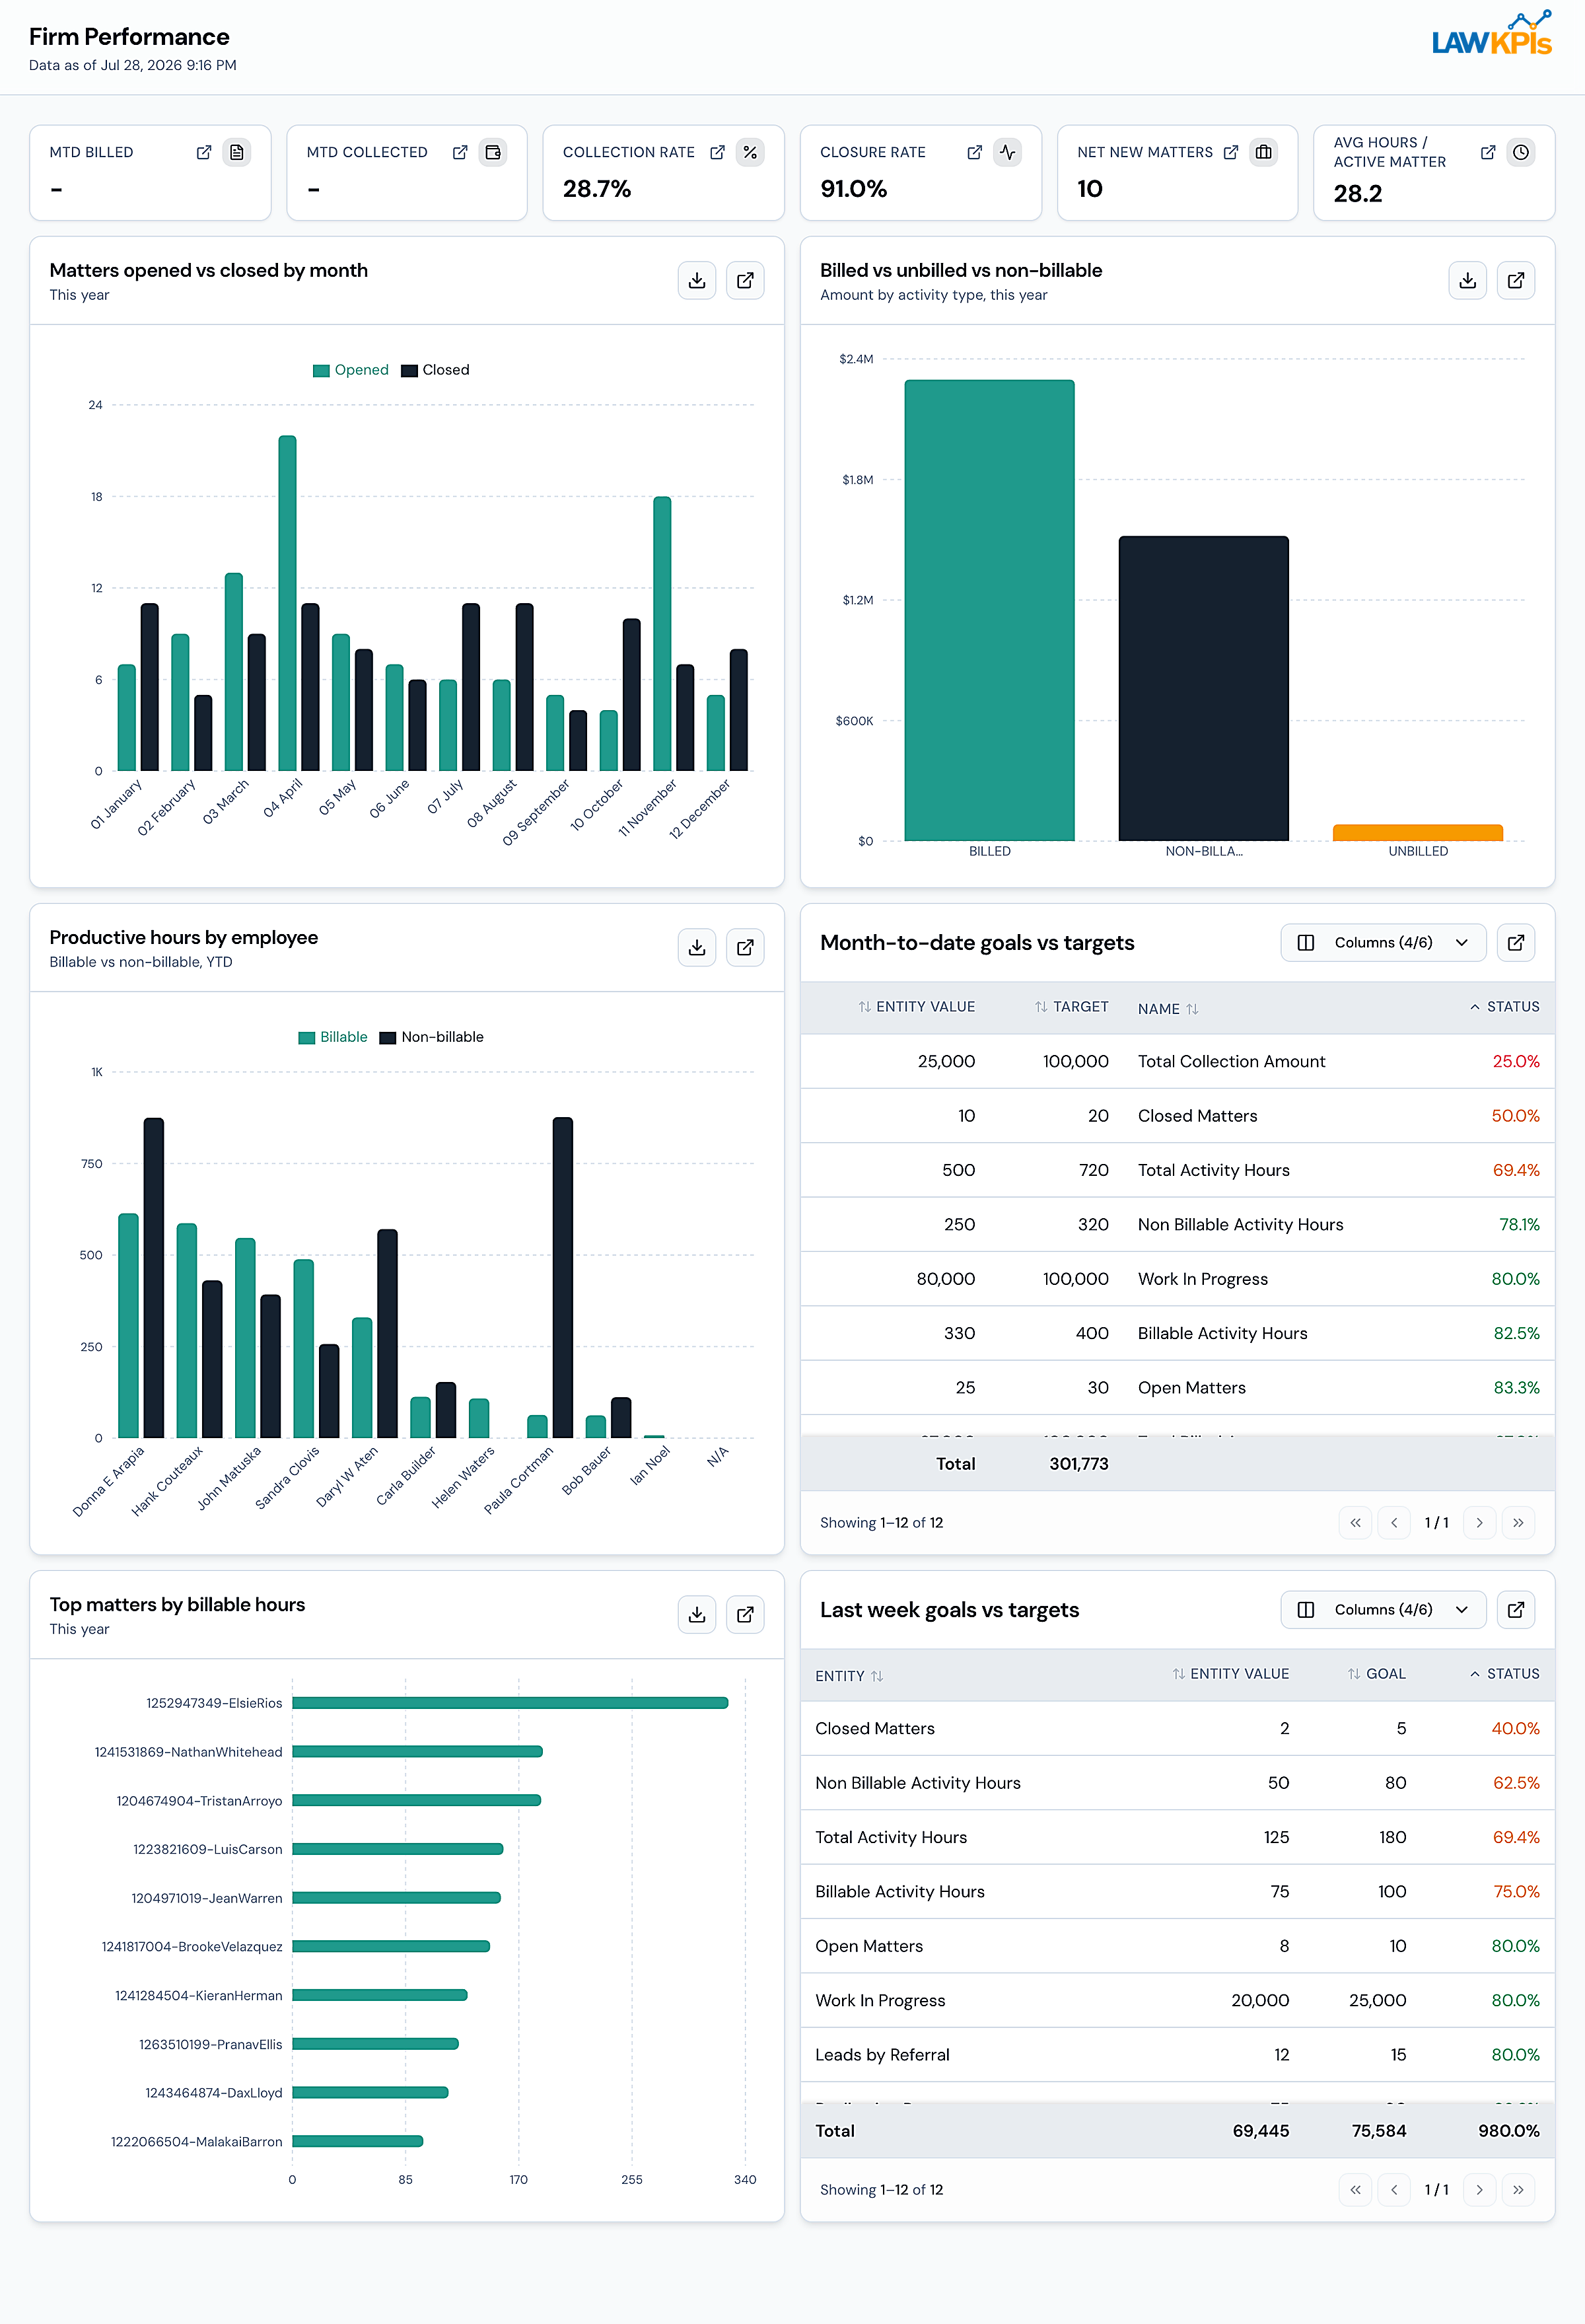Click the MTD Collected wallet icon
The height and width of the screenshot is (2324, 1585).
point(493,152)
